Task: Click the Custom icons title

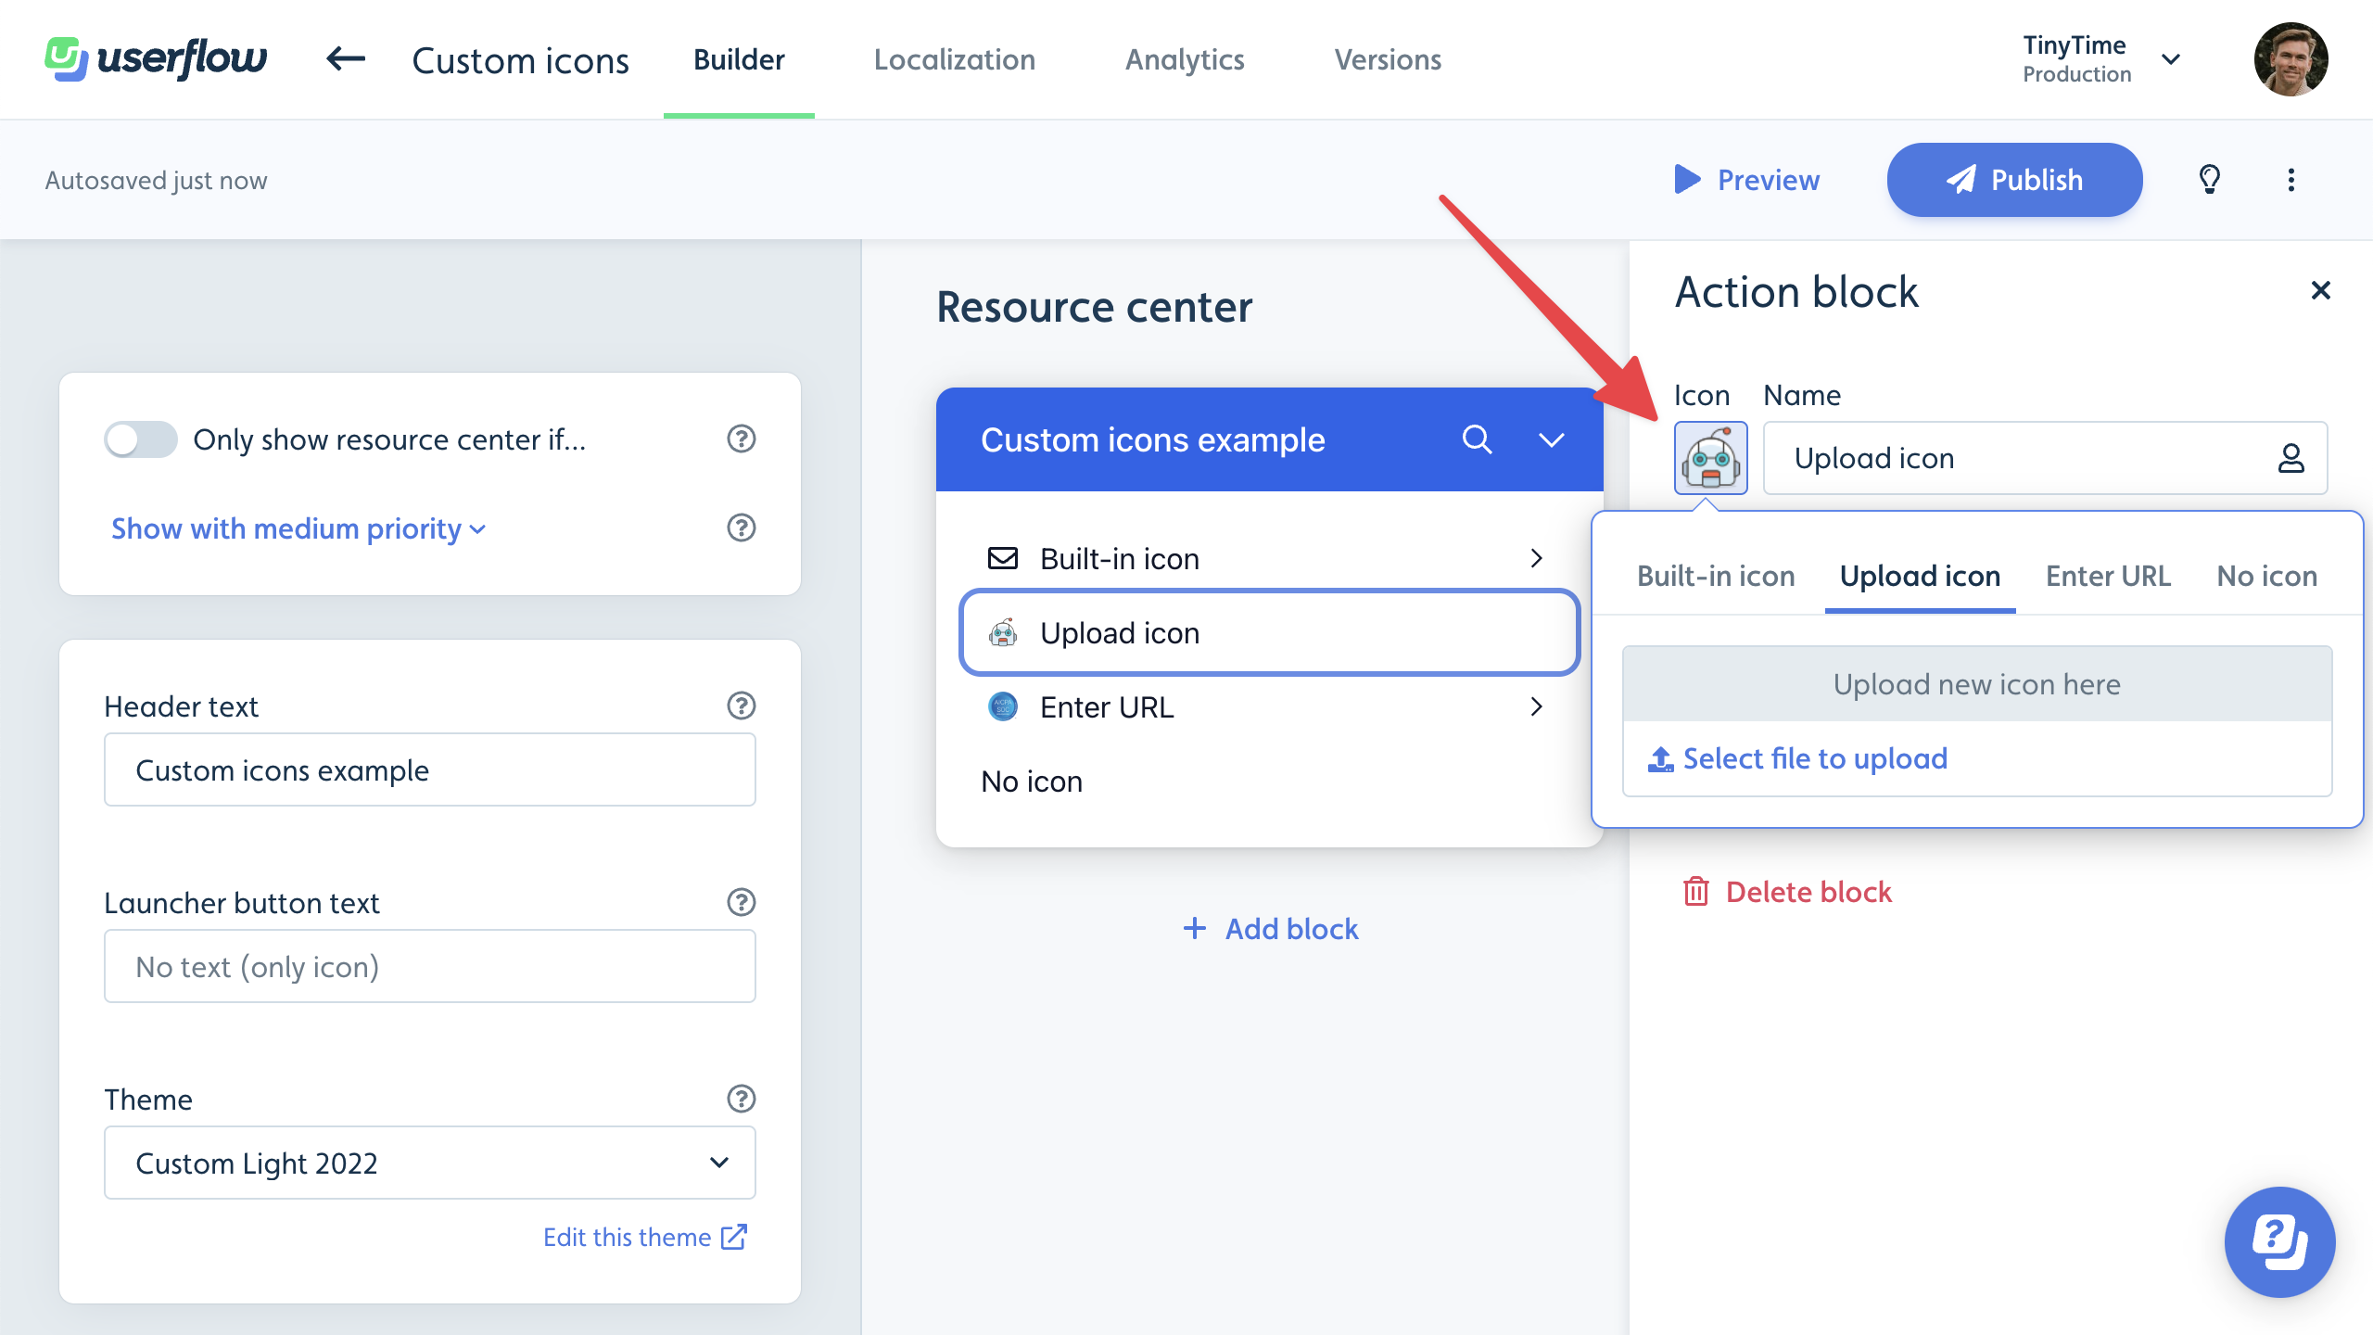Action: [x=520, y=60]
